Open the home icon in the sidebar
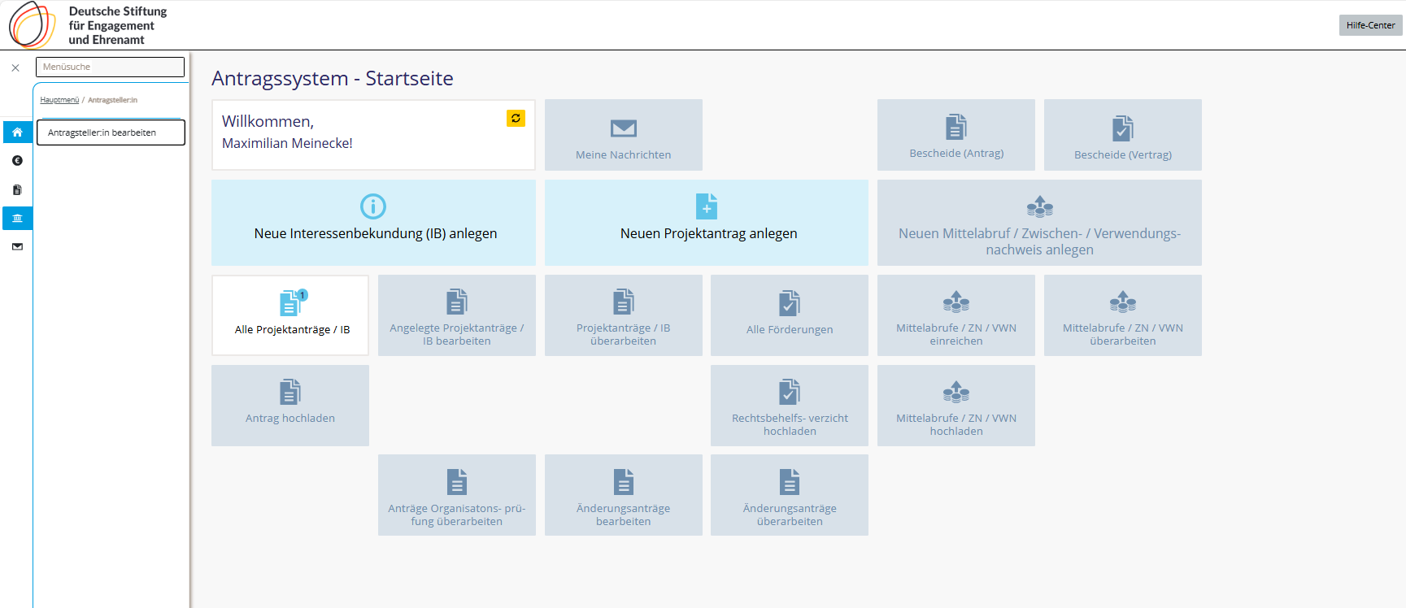 click(x=17, y=132)
